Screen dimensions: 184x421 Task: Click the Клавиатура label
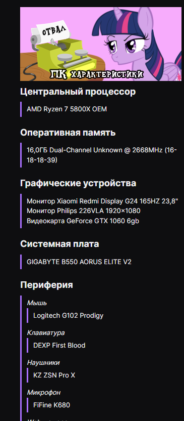46,332
